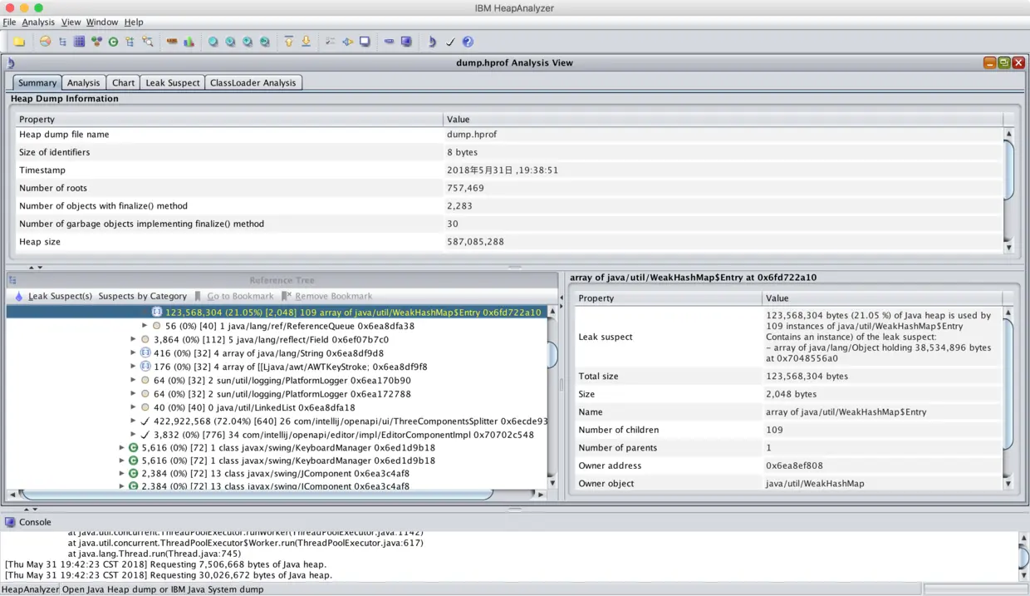The height and width of the screenshot is (596, 1030).
Task: Expand the ReferenceQueue 0x6ea8dfa38 node
Action: click(x=145, y=326)
